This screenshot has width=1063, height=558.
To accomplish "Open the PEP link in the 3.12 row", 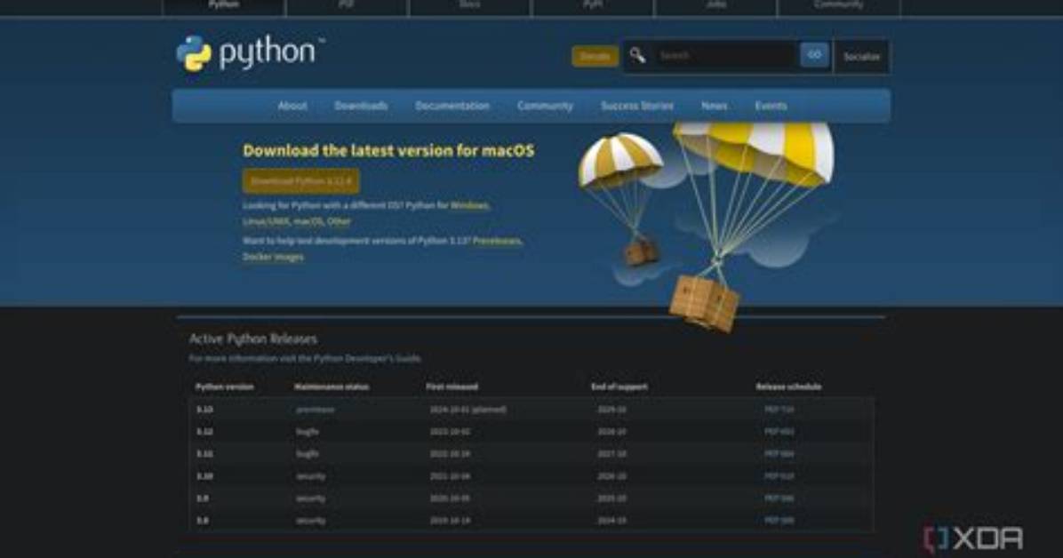I will [779, 431].
